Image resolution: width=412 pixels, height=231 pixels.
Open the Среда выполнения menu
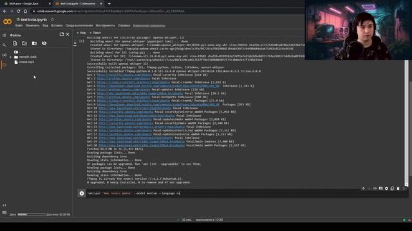(79, 26)
